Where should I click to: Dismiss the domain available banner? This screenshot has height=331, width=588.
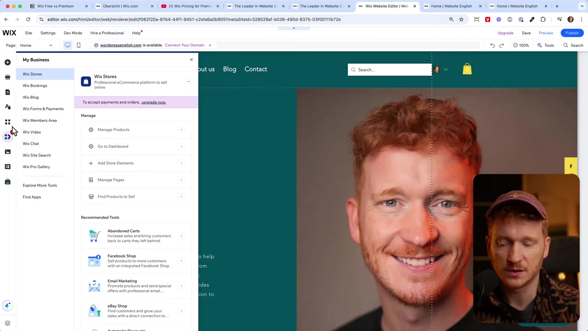210,45
